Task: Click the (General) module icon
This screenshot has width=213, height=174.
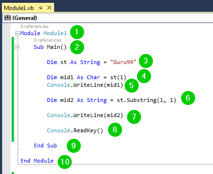Action: (x=8, y=18)
